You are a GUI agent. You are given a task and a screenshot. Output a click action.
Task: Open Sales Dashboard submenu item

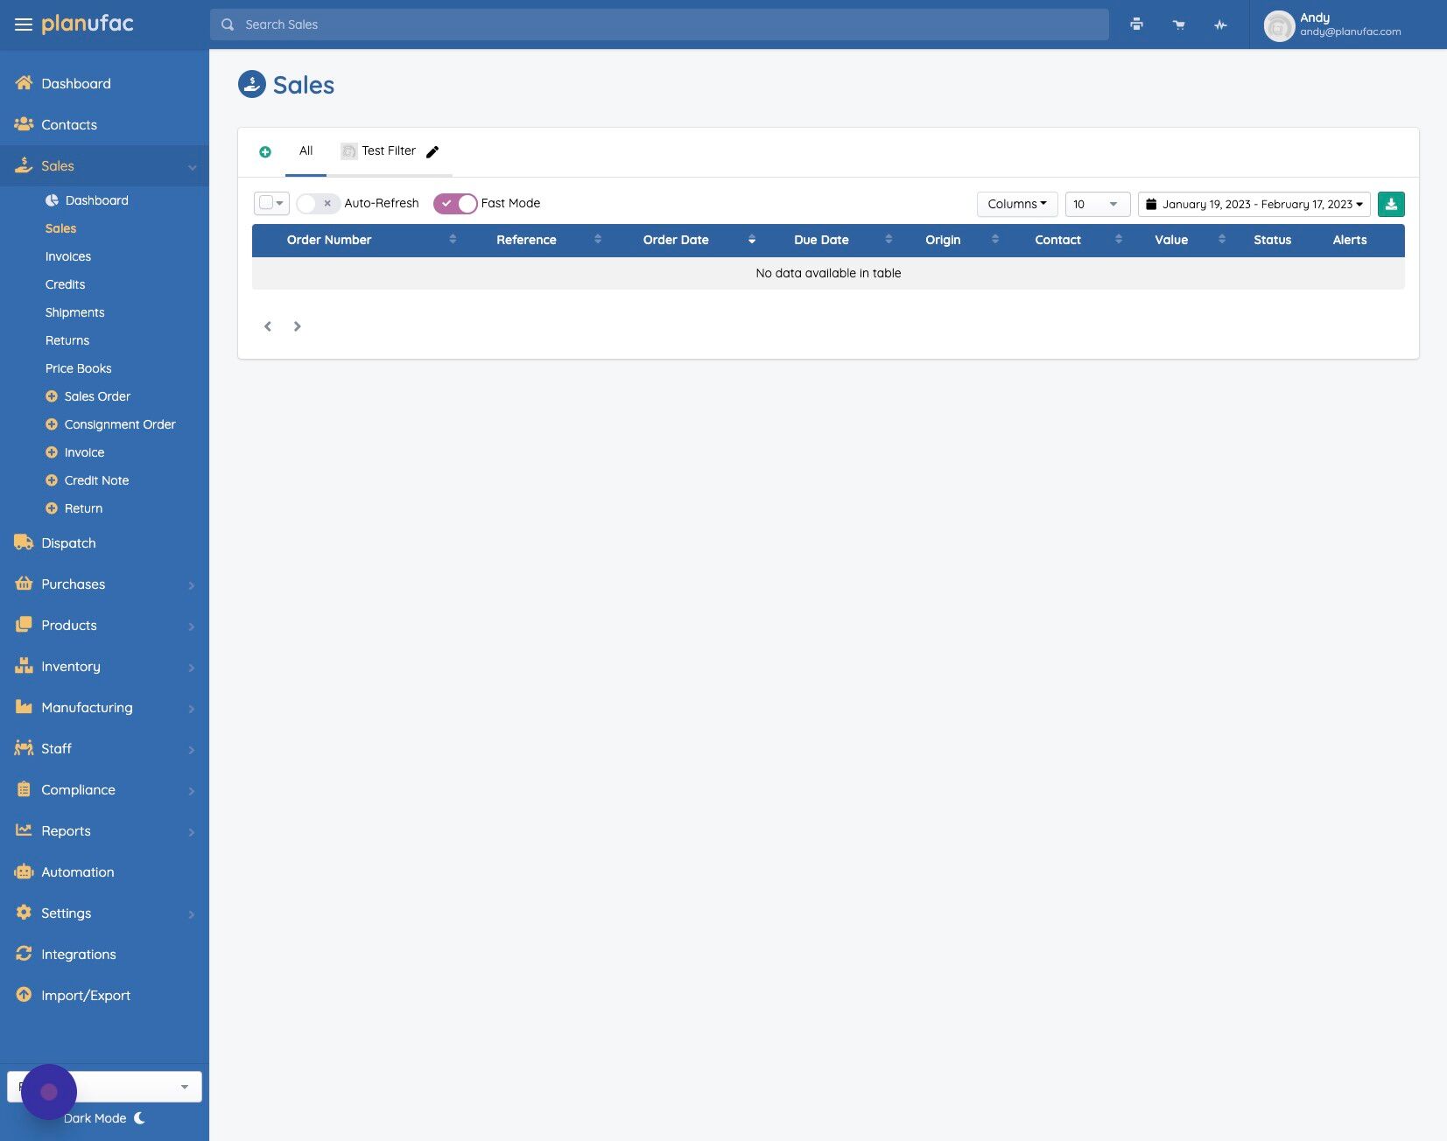[96, 200]
